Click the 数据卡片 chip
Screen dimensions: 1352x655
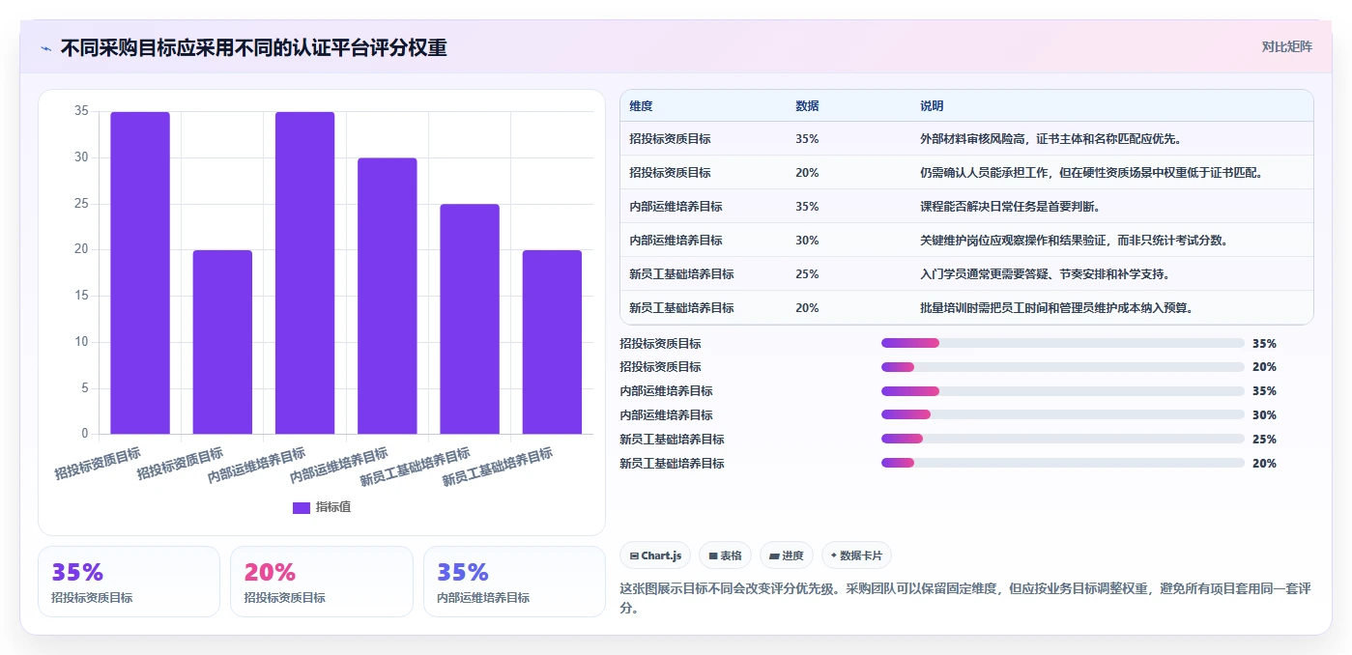[x=856, y=555]
